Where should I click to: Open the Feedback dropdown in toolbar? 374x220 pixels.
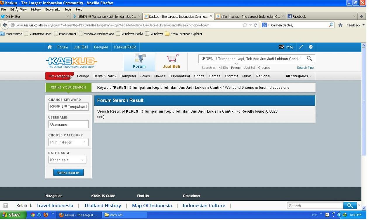pos(356,25)
